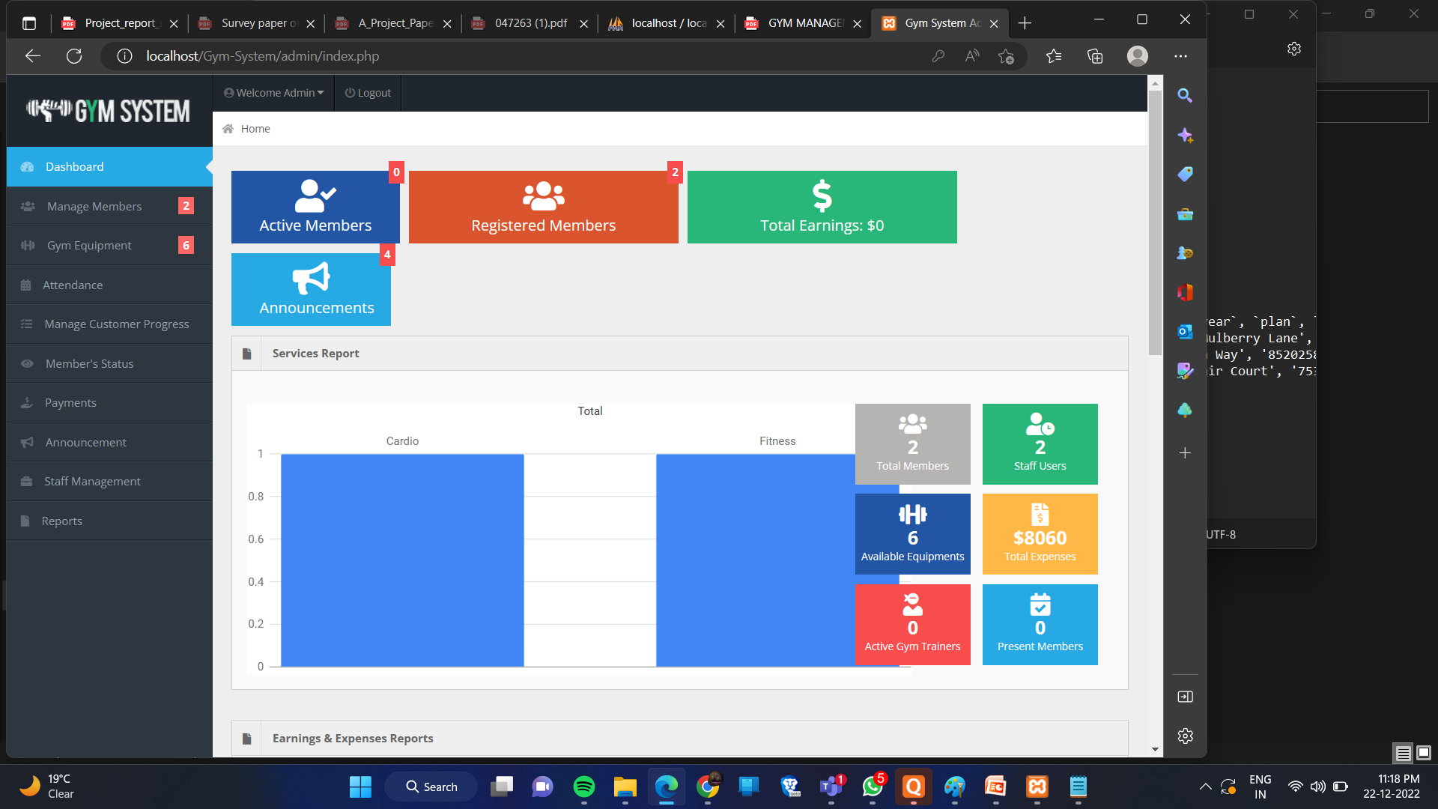Select the Dashboard icon in the sidebar
The height and width of the screenshot is (809, 1438).
pos(28,166)
